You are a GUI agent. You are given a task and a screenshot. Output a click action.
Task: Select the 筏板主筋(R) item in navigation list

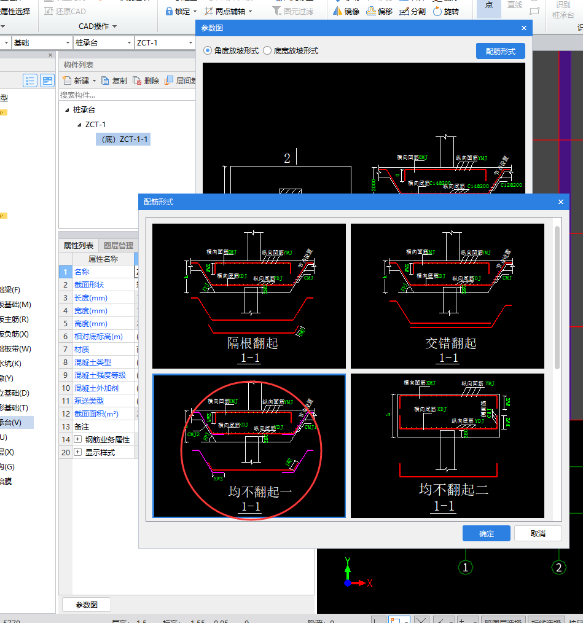pos(14,319)
